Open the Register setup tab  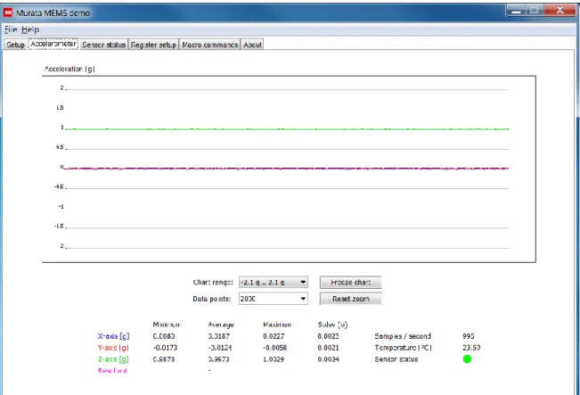(x=153, y=45)
